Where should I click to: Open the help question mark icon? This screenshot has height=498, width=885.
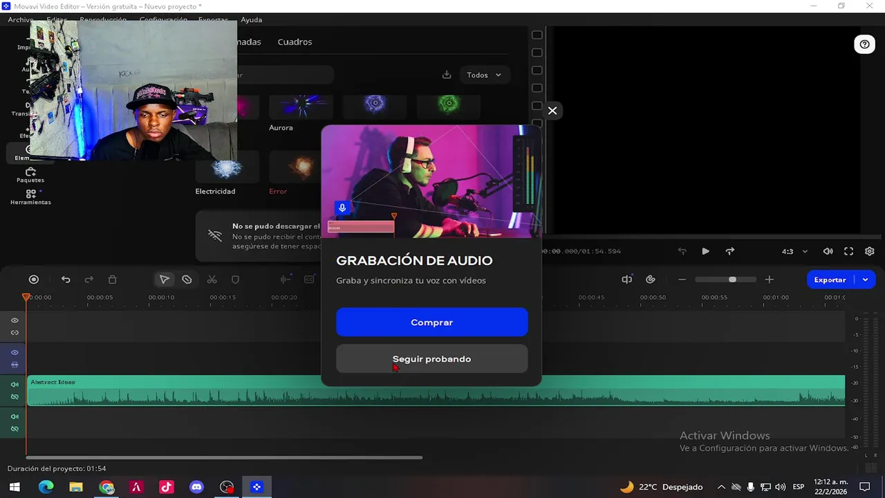click(864, 44)
